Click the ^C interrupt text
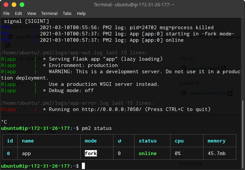Viewport: 245px width, 170px height. [x=4, y=122]
